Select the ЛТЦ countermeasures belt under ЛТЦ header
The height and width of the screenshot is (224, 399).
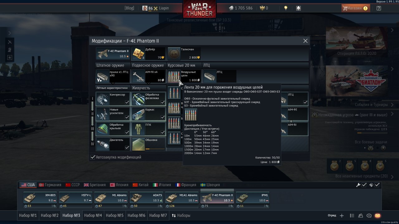[x=219, y=76]
